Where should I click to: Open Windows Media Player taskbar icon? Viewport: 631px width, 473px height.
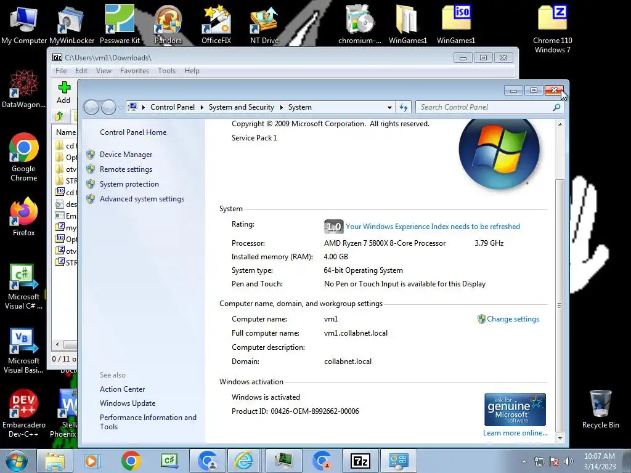pos(91,461)
